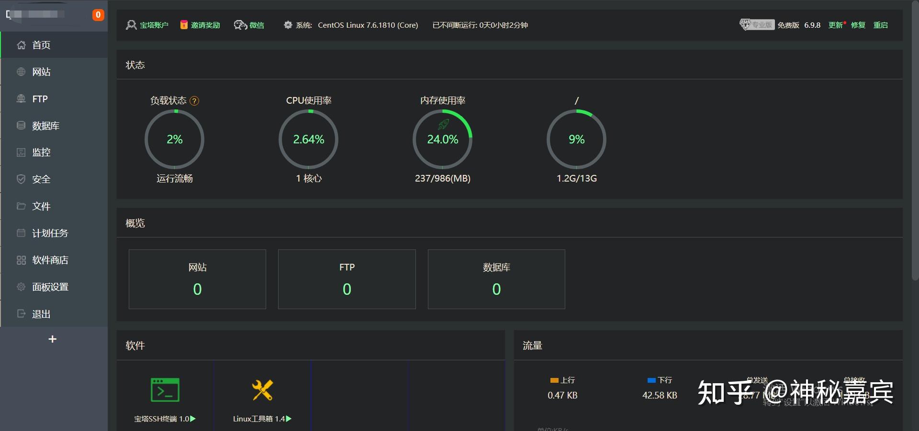Open the 数据库 sidebar menu item

click(x=54, y=126)
